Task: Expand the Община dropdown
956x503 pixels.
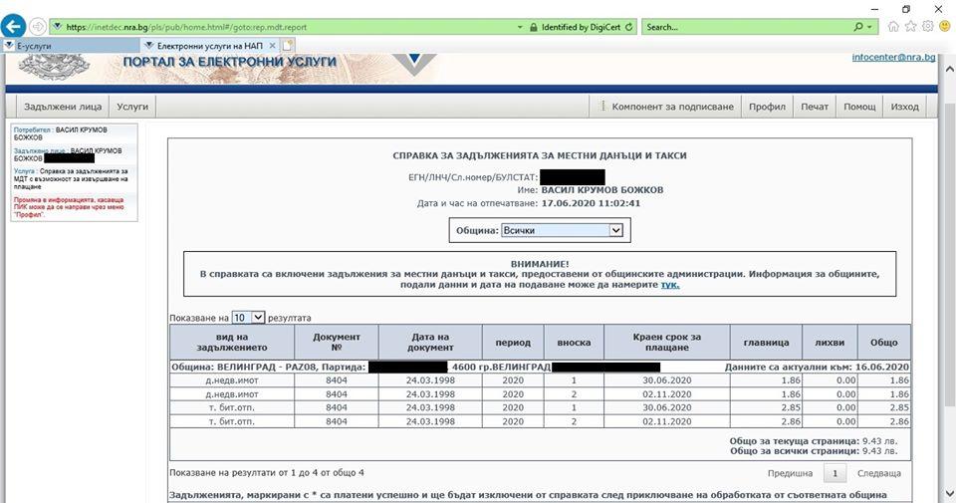Action: point(614,230)
